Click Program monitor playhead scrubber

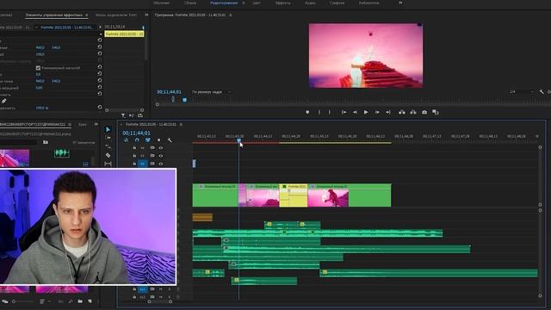click(x=184, y=100)
